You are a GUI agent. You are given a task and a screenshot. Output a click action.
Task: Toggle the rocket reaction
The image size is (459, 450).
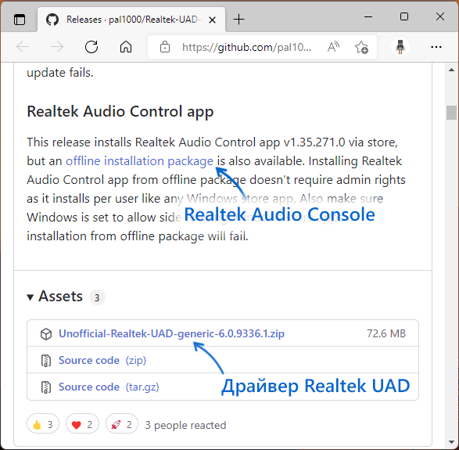pos(122,424)
